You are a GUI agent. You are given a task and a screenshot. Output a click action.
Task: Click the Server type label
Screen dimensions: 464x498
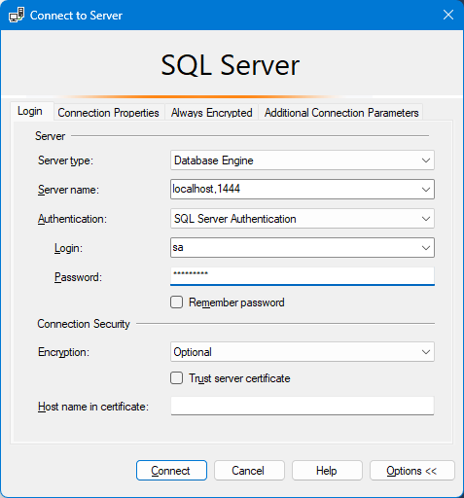click(65, 160)
